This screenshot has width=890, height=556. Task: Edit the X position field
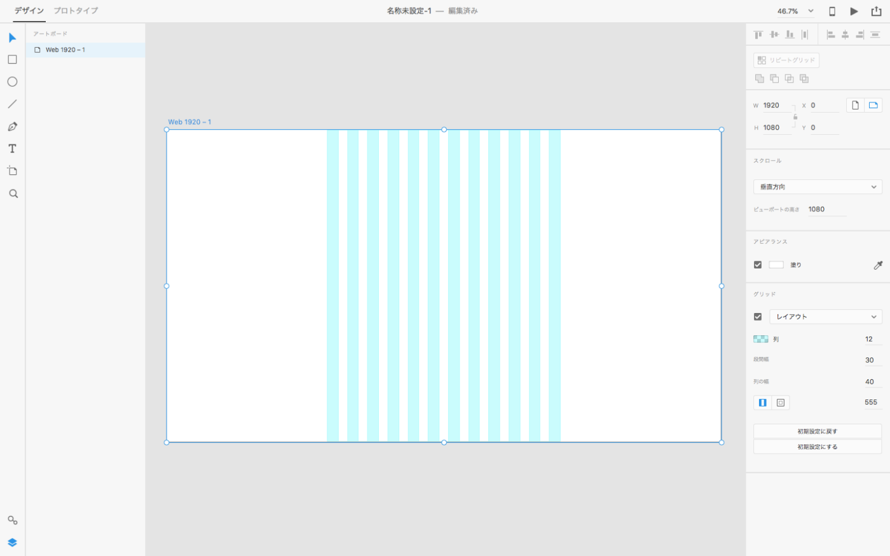[824, 106]
